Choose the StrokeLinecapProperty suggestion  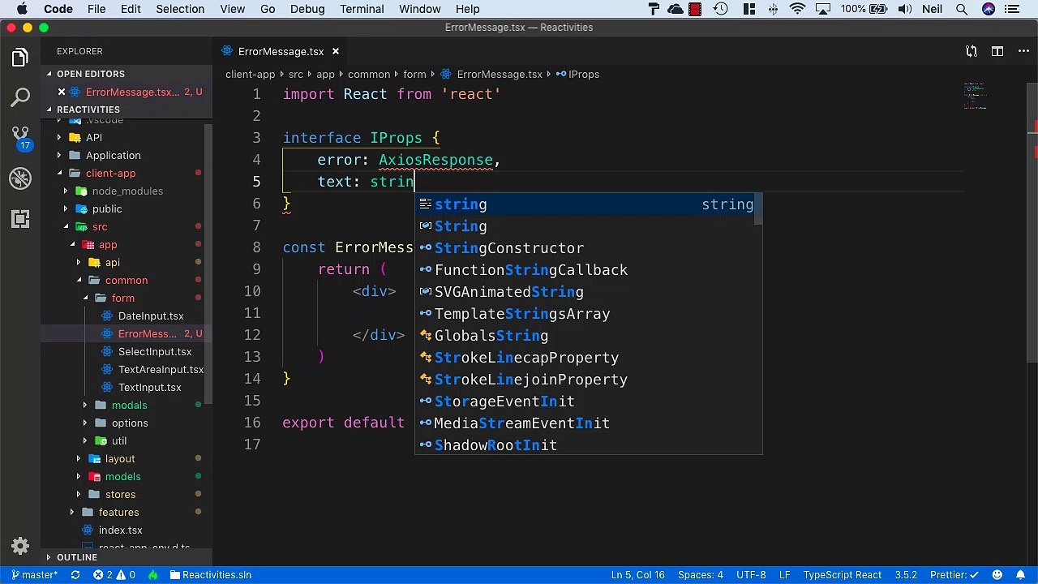[588, 358]
